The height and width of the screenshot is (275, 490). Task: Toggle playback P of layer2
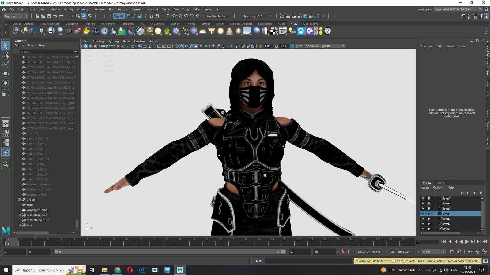coord(429,224)
